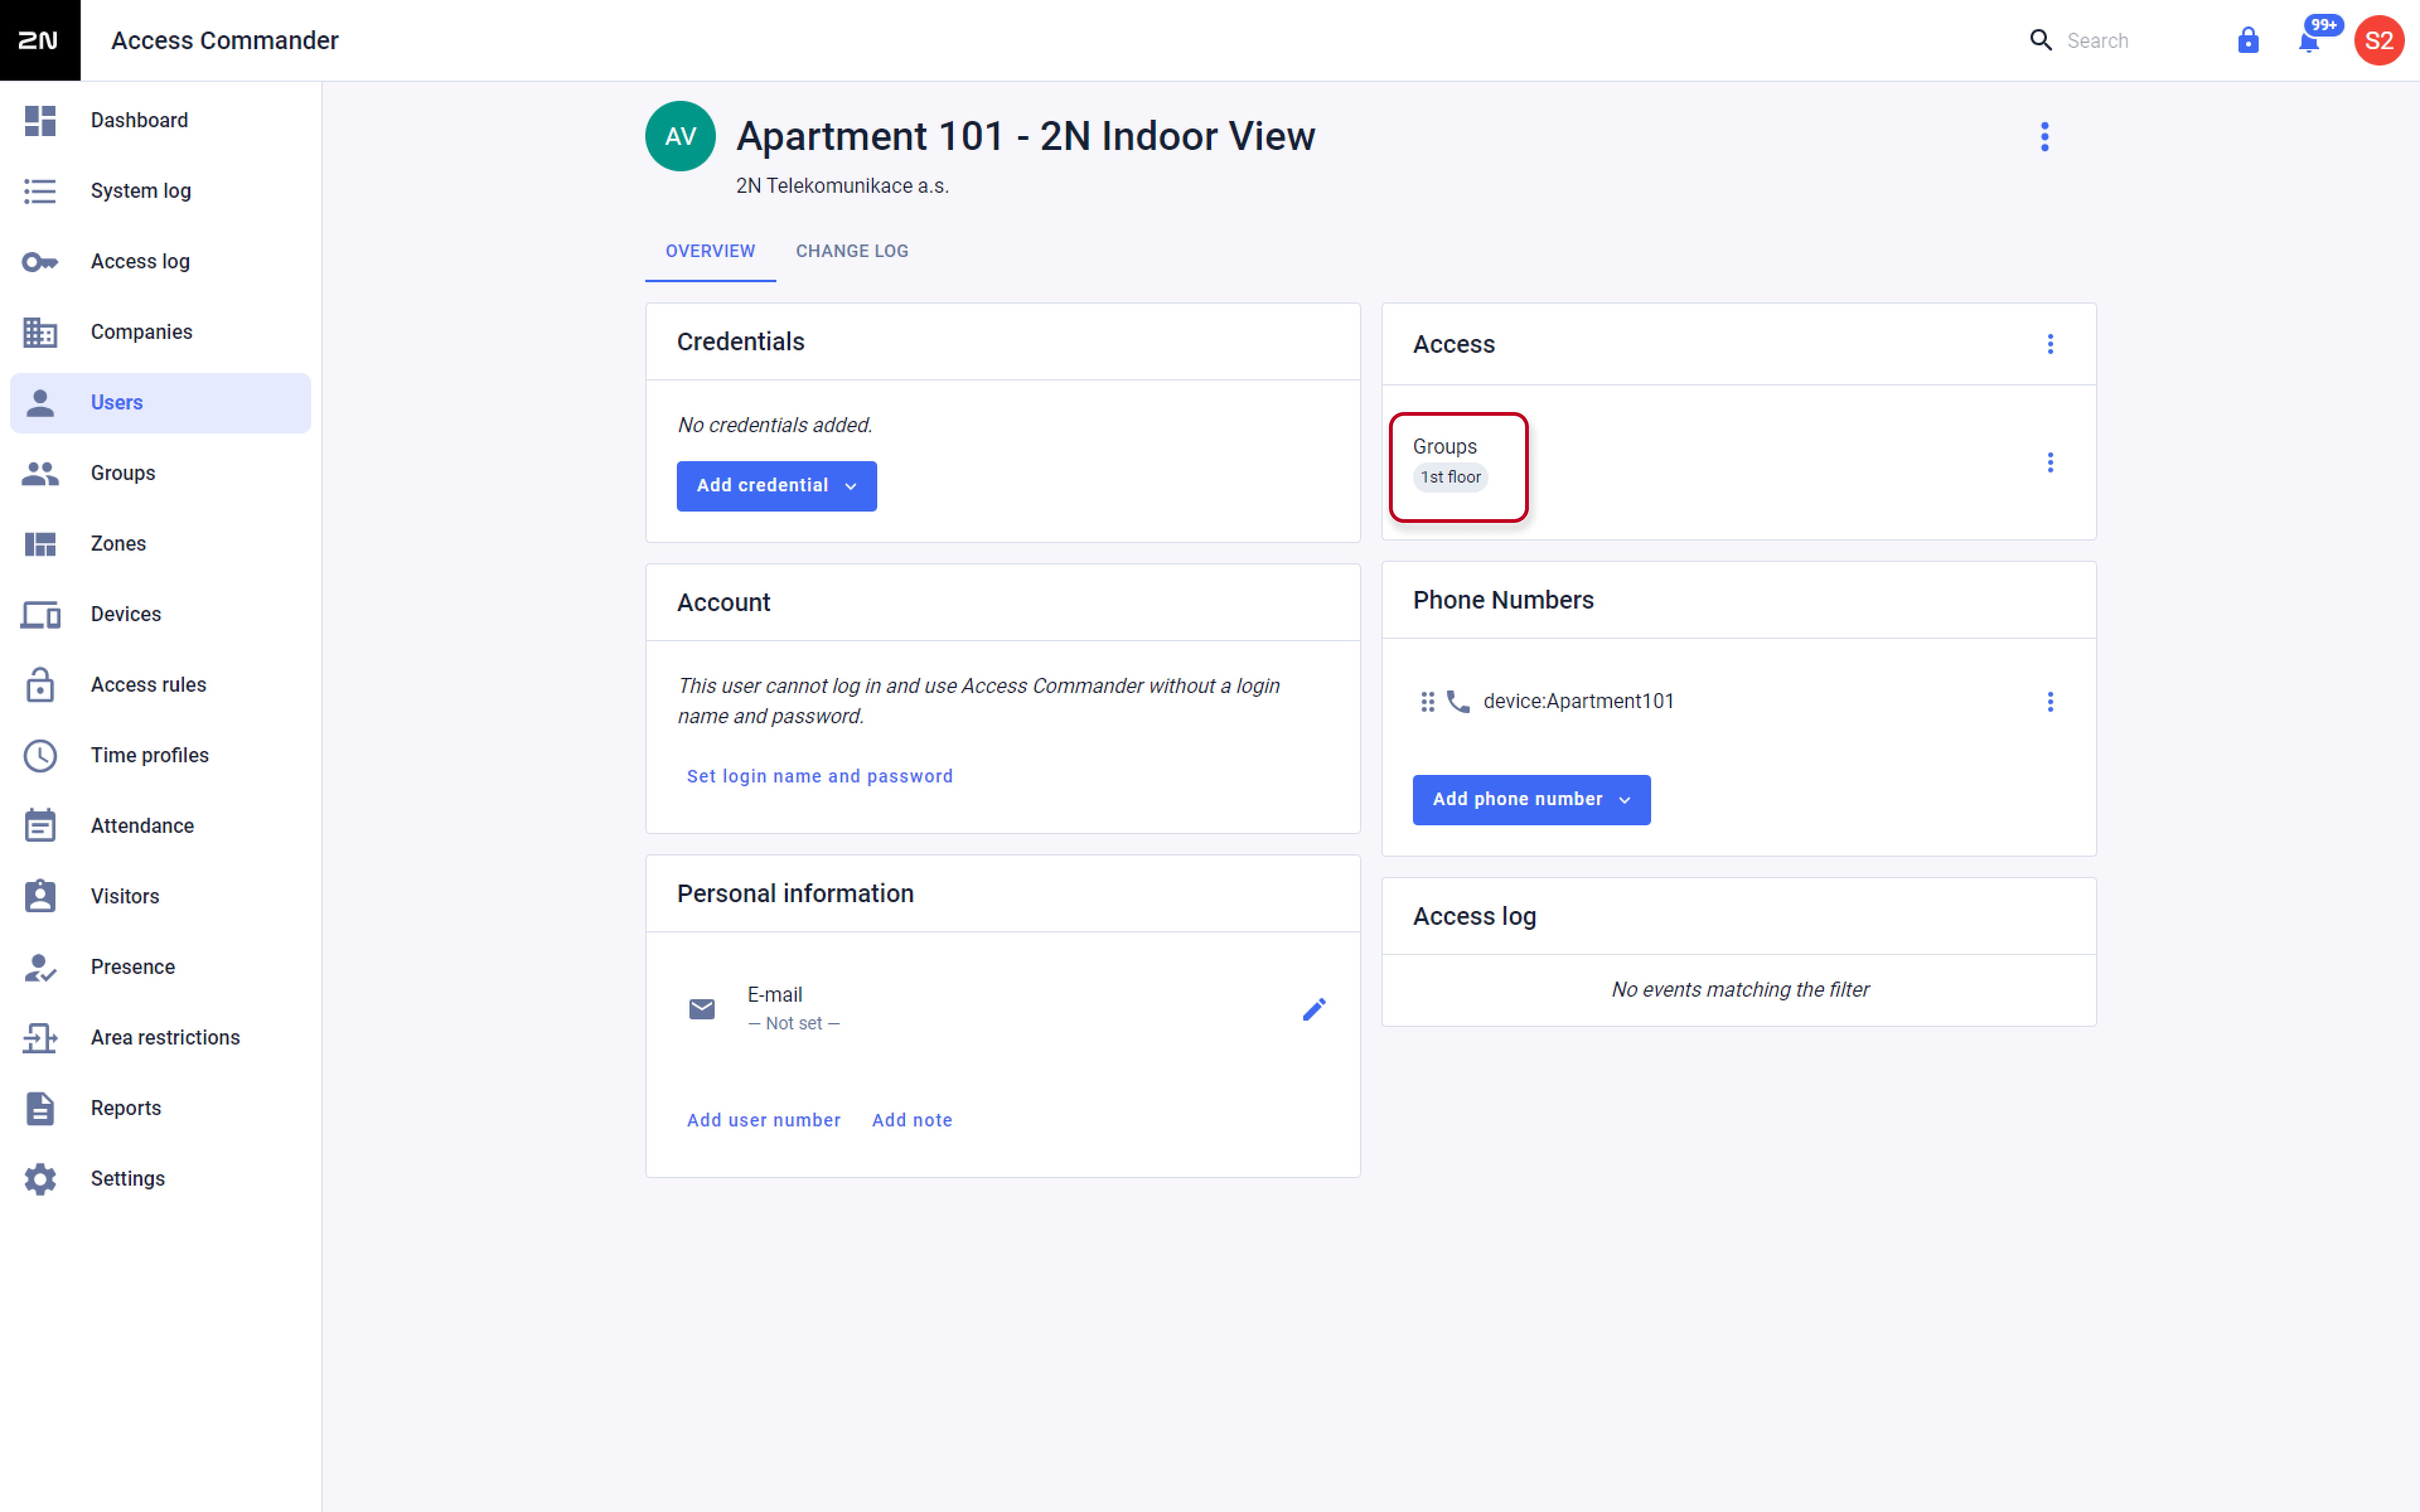2420x1512 pixels.
Task: Click the Apartment 101 - 2N Indoor View heading
Action: click(1025, 136)
